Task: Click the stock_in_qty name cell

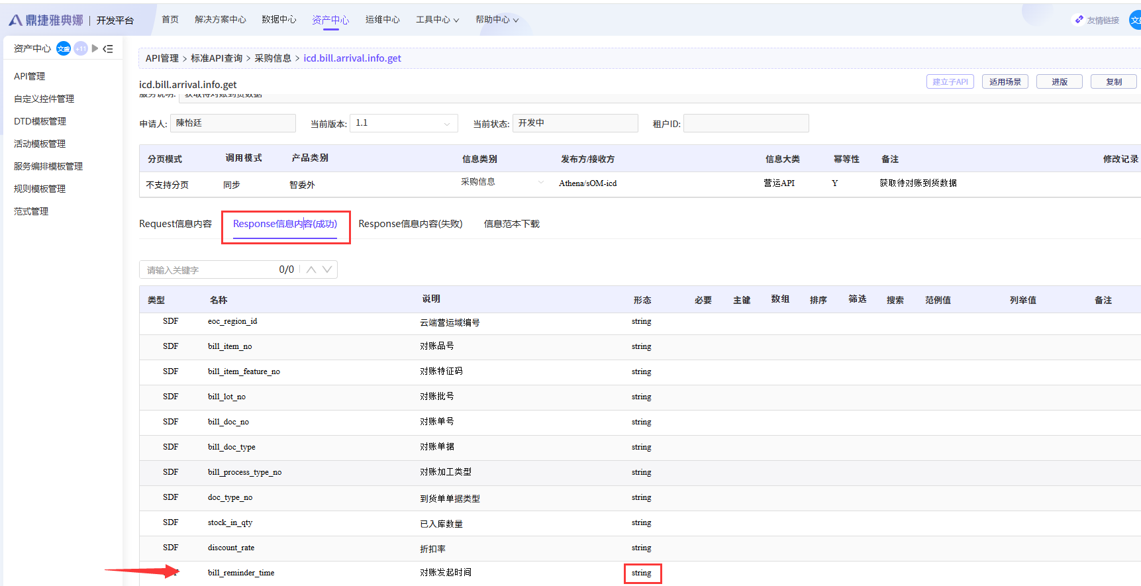Action: (x=230, y=522)
